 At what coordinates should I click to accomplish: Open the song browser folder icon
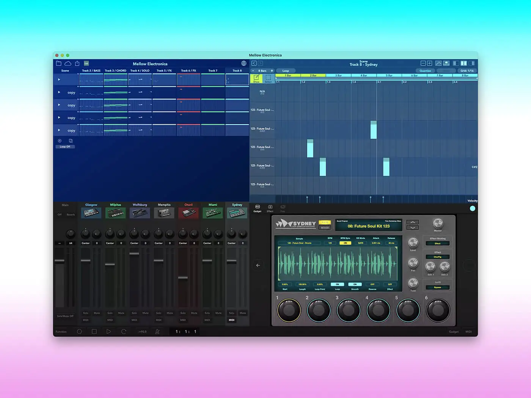pyautogui.click(x=58, y=63)
